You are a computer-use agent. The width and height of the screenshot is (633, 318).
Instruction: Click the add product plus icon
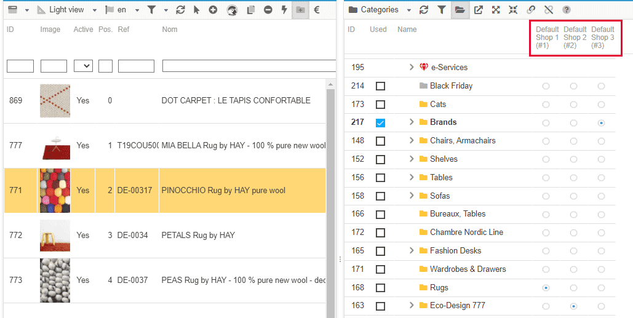coord(213,10)
